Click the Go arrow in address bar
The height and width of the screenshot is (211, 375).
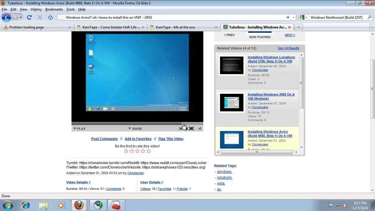coord(288,17)
